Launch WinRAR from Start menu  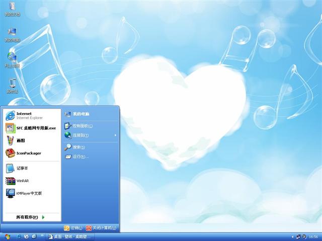click(x=23, y=181)
